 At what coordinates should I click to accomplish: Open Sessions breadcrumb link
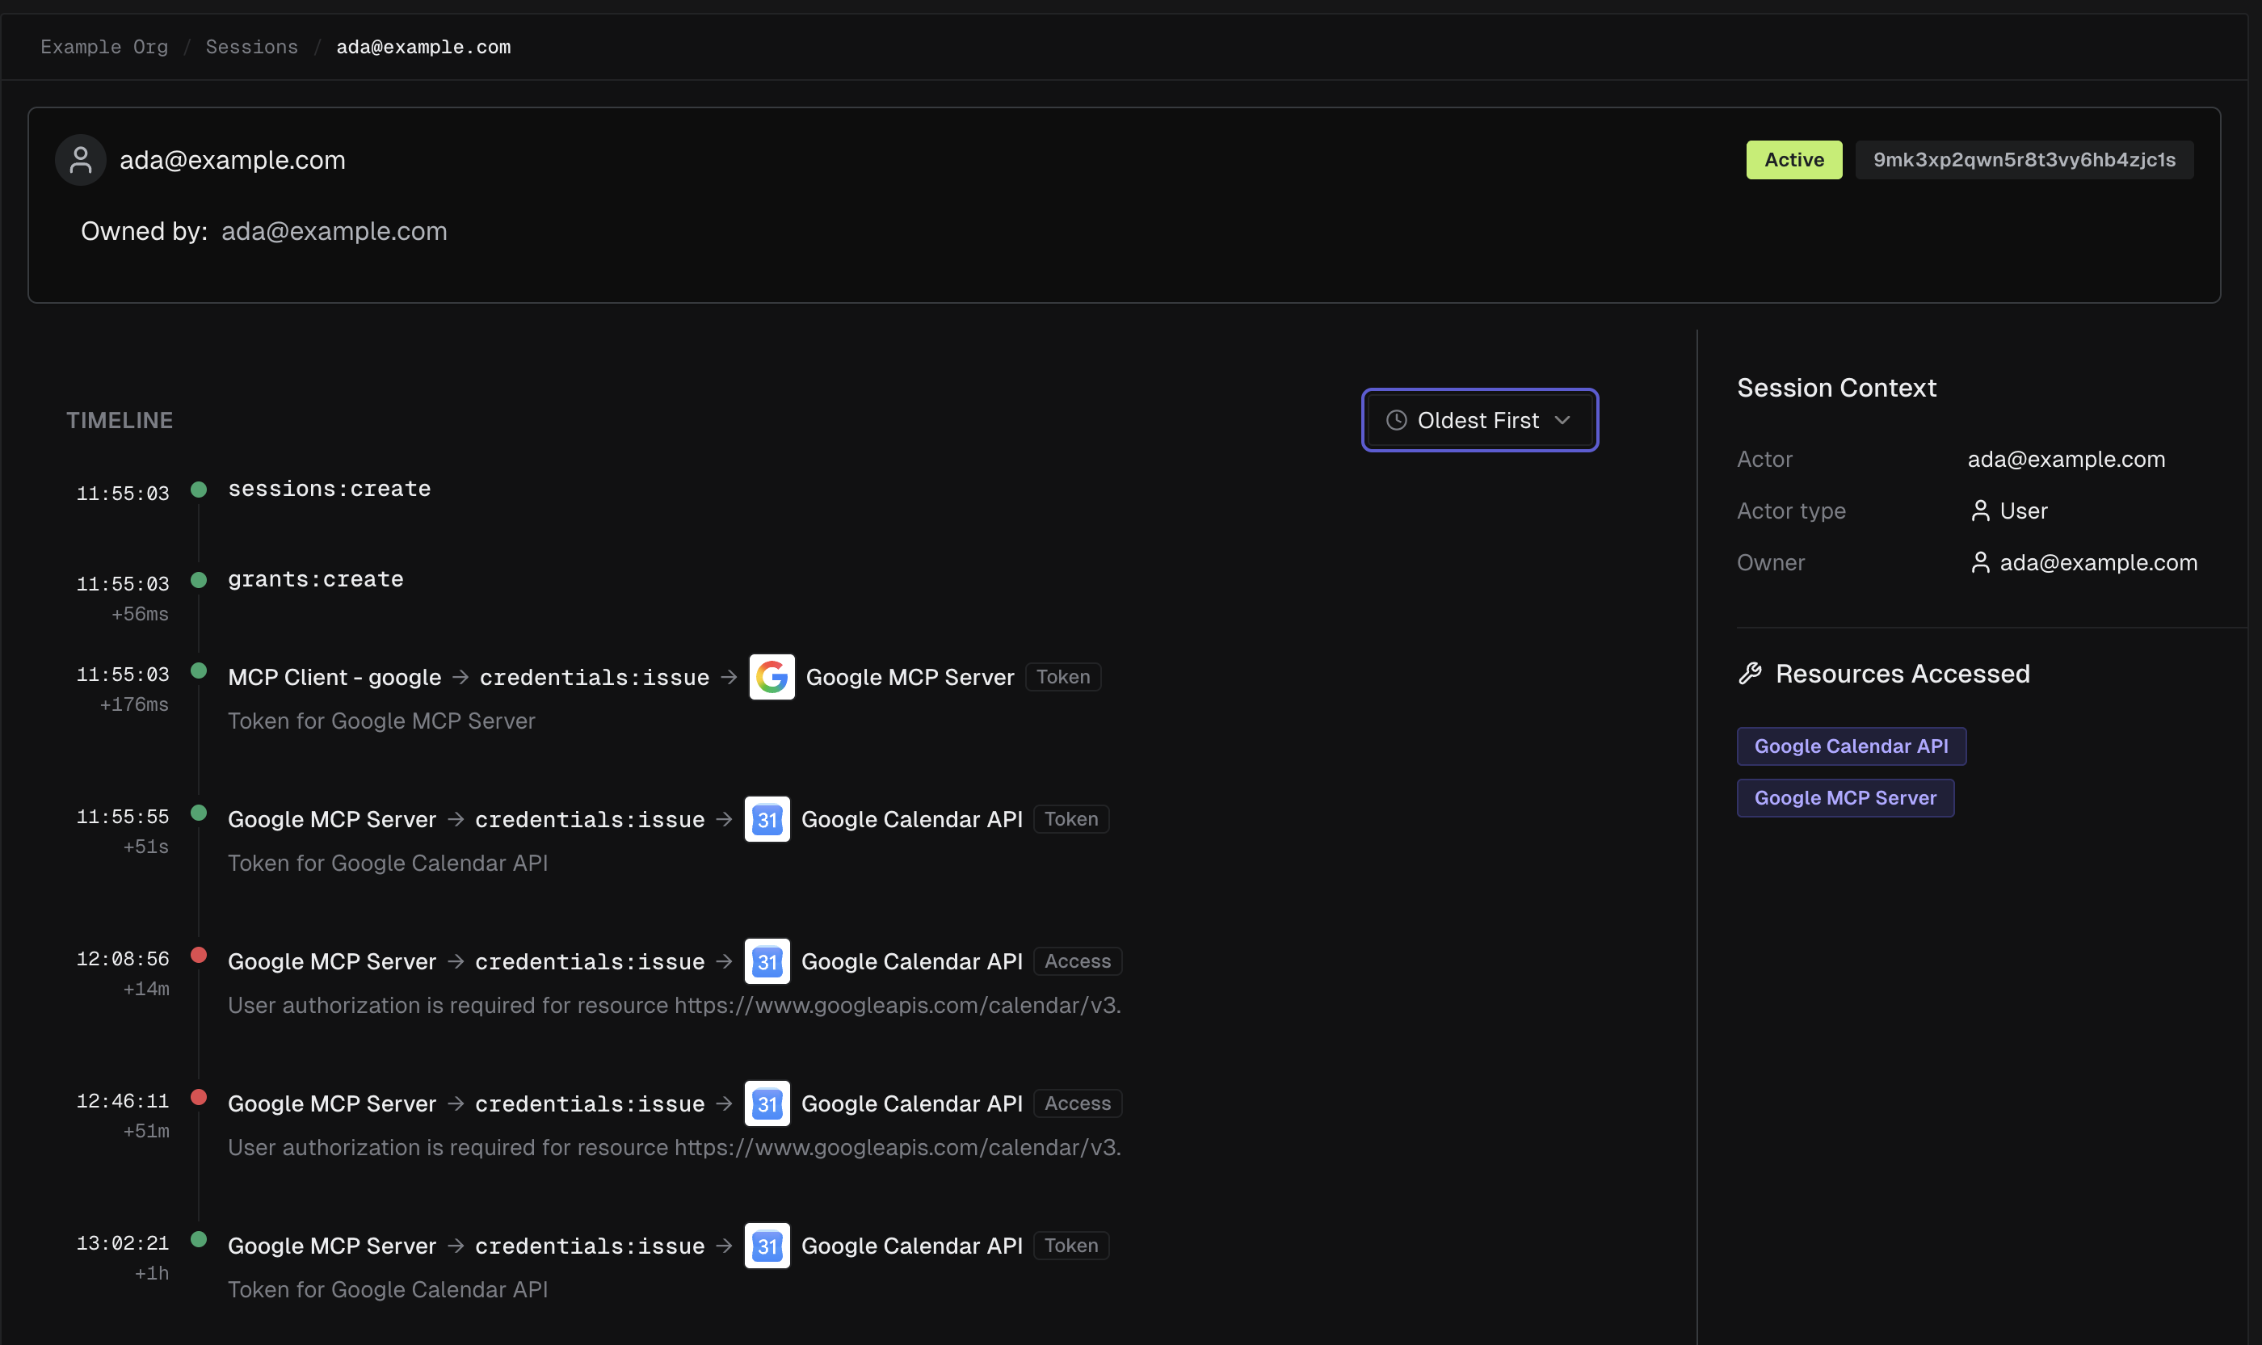click(252, 47)
